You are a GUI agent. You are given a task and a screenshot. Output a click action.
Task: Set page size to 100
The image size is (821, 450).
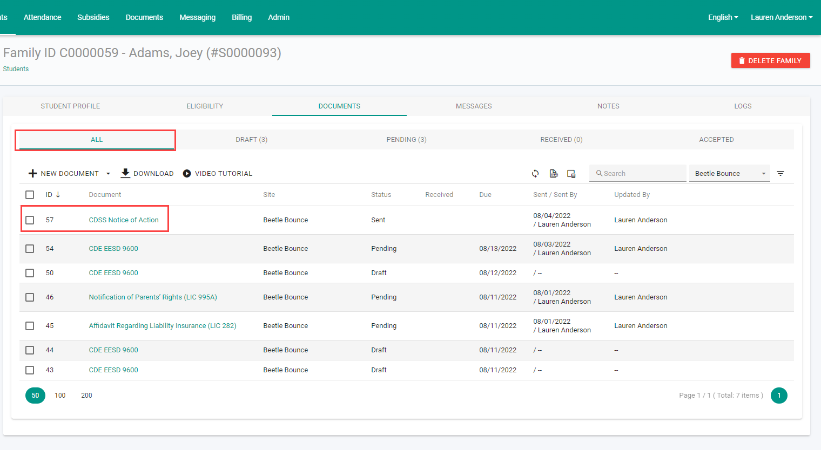point(60,396)
